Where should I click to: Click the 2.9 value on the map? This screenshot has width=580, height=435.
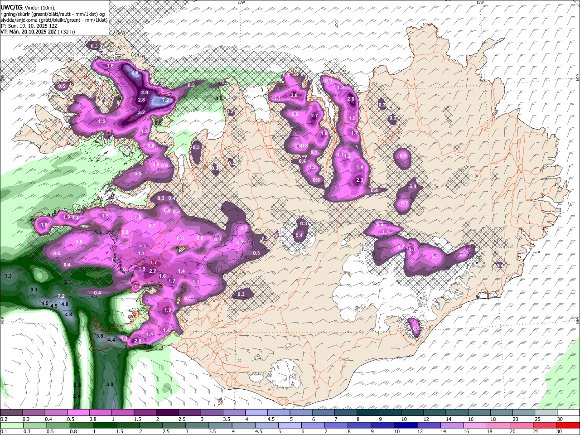click(145, 92)
